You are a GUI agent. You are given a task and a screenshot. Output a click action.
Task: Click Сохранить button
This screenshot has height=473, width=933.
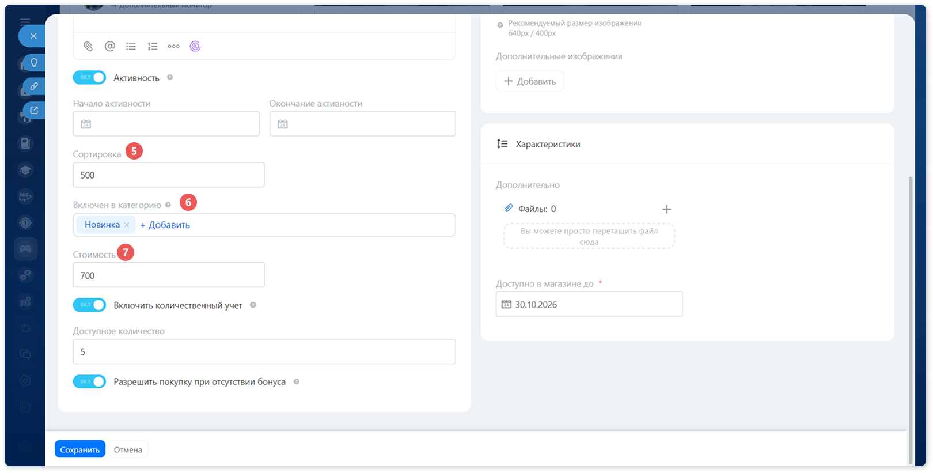[80, 449]
